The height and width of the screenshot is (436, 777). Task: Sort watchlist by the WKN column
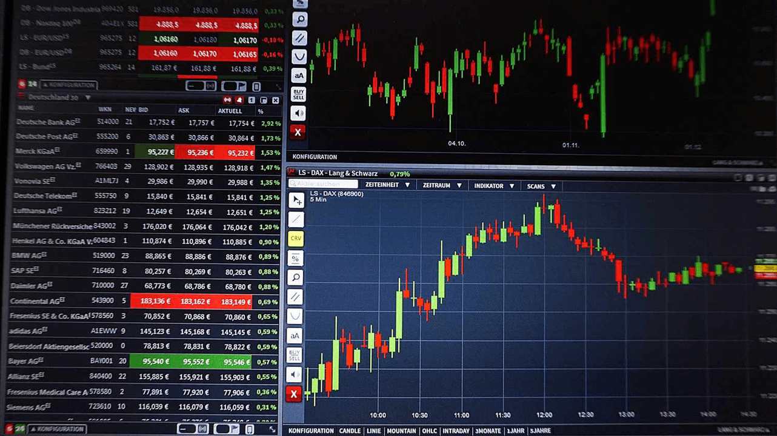105,110
